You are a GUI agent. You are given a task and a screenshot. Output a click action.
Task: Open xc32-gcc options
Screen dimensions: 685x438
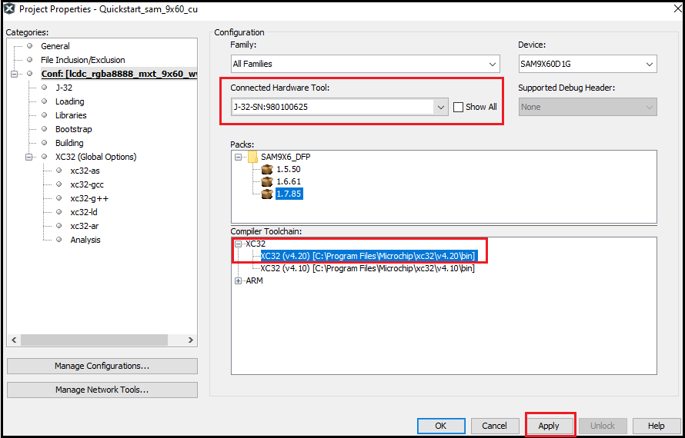pyautogui.click(x=87, y=184)
